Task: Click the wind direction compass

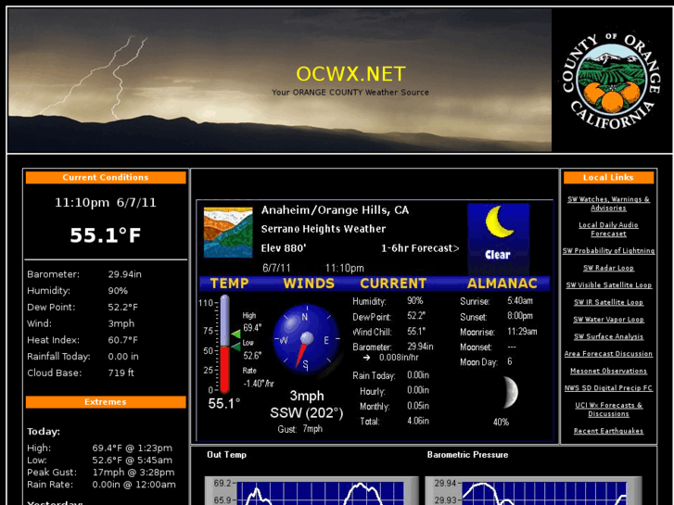Action: 307,338
